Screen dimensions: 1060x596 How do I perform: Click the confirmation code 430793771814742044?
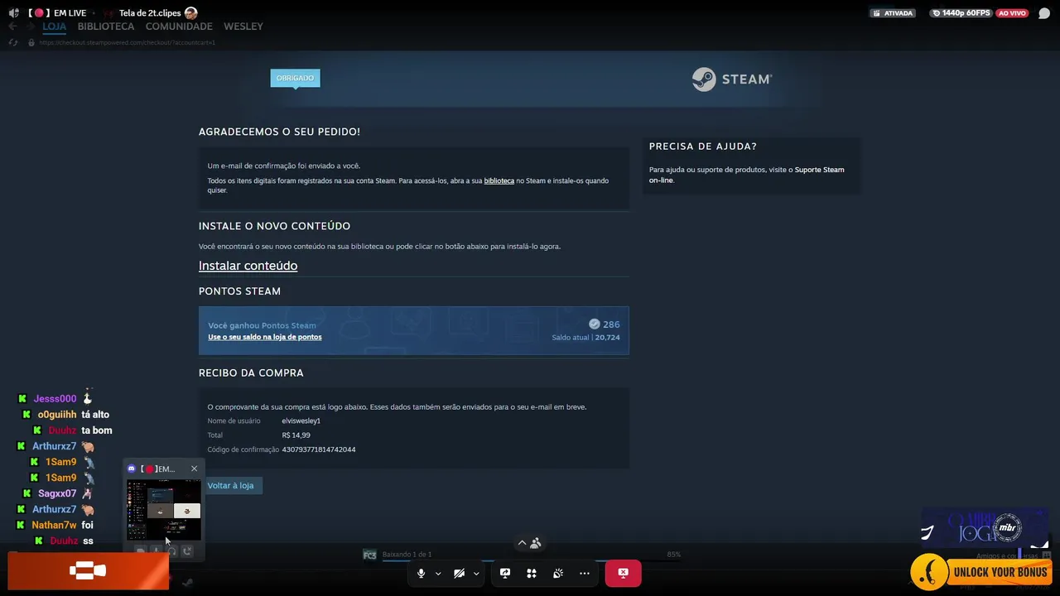pos(319,449)
